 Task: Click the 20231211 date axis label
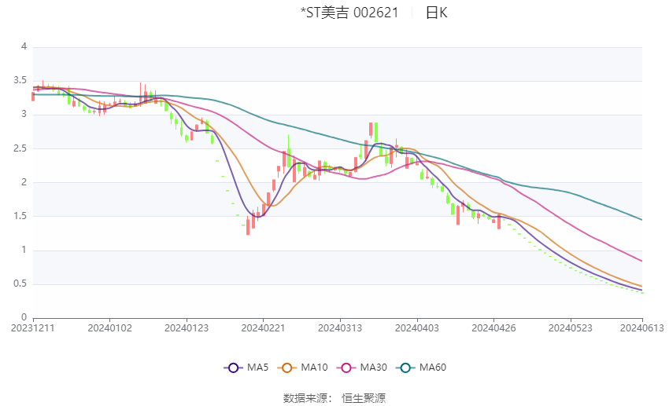pyautogui.click(x=33, y=328)
